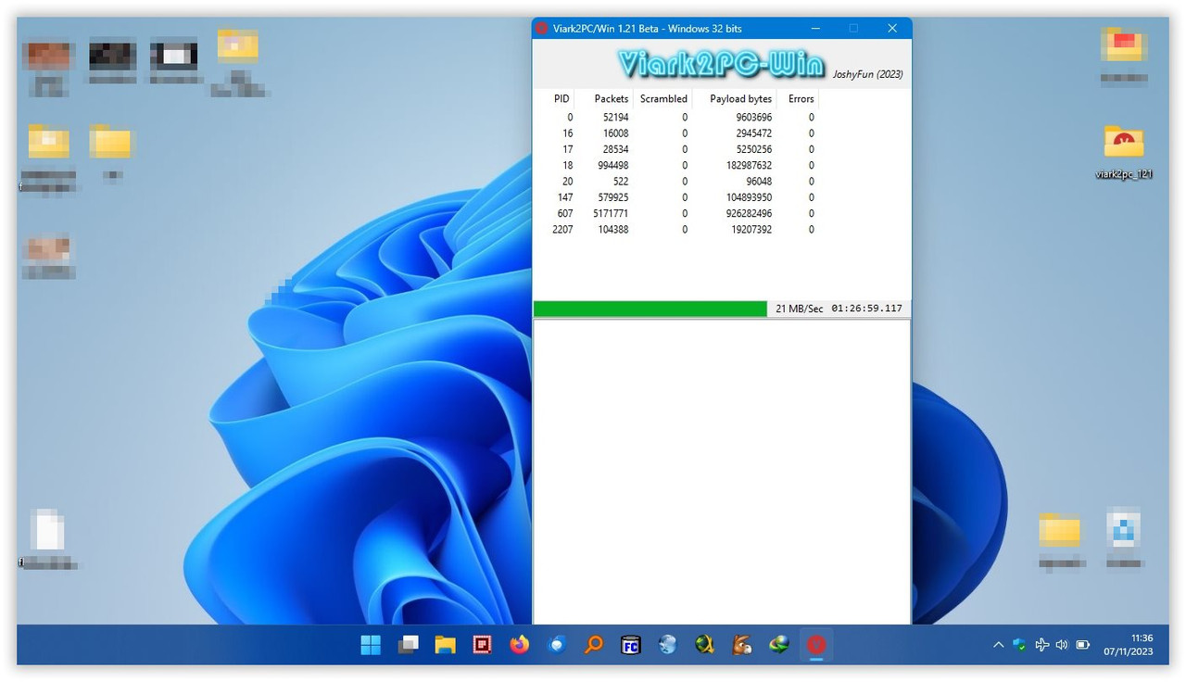Click packets value 994498
Viewport: 1186px width, 682px height.
pos(613,165)
